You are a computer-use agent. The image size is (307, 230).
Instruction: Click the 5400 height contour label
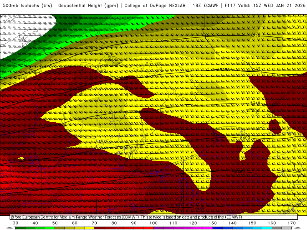pos(245,138)
